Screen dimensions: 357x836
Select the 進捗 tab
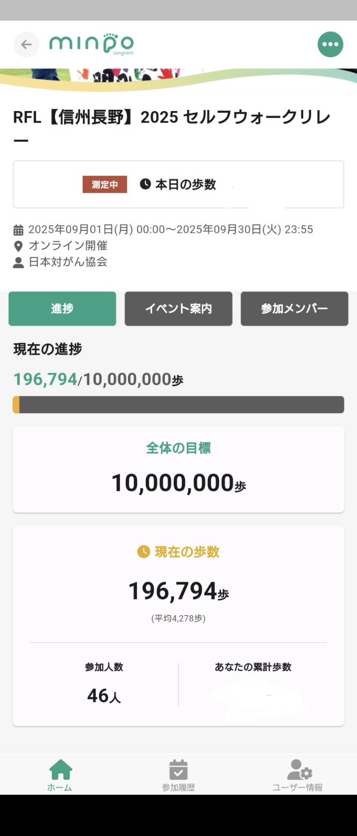(62, 308)
